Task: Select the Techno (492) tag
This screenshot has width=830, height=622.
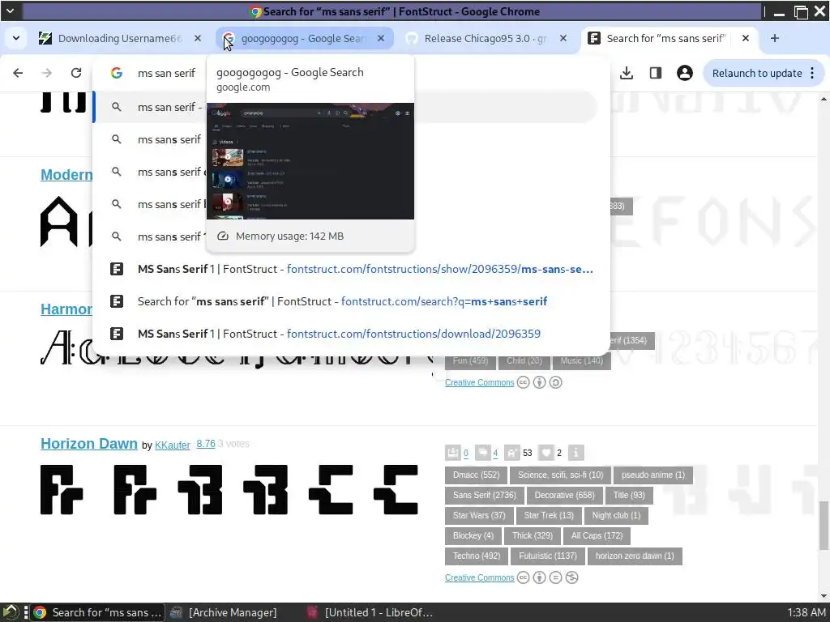Action: 477,556
